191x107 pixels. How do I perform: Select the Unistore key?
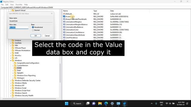[18, 40]
